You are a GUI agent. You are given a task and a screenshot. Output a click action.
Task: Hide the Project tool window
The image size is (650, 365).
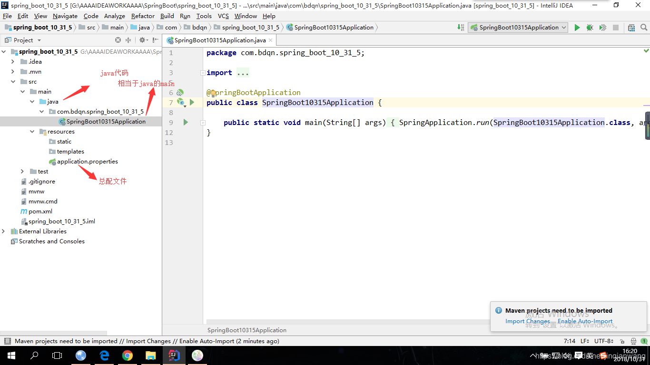[155, 40]
